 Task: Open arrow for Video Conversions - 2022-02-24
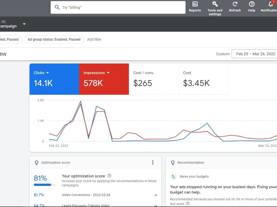(155, 195)
